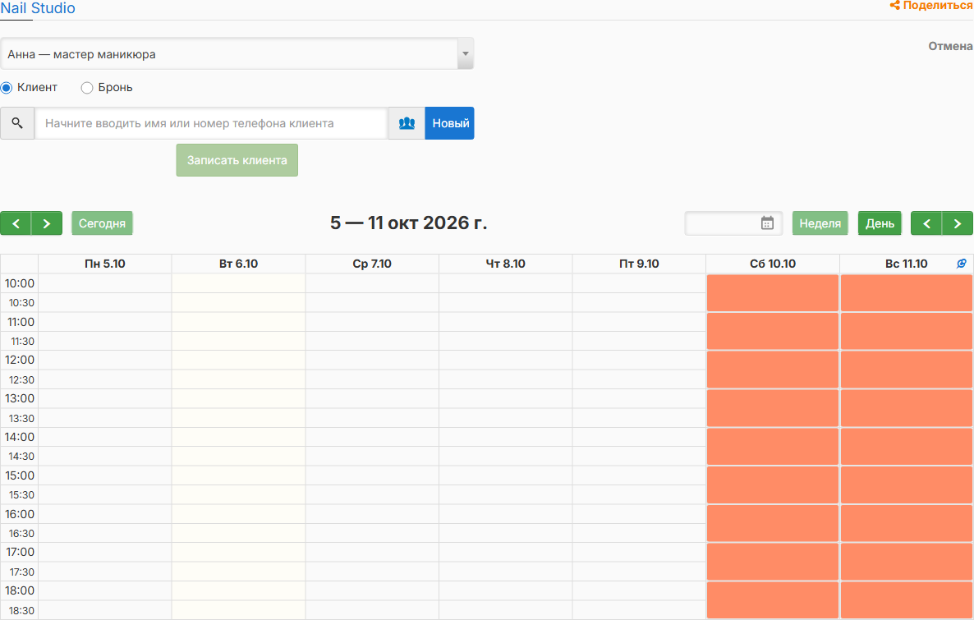This screenshot has width=974, height=620.
Task: Click the Новый client button
Action: point(450,123)
